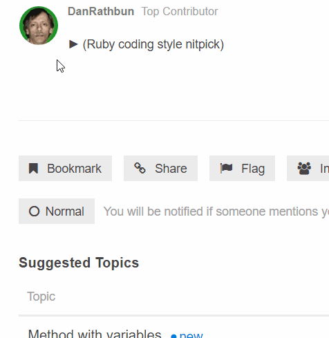The height and width of the screenshot is (338, 329).
Task: Click the bookmark icon
Action: tap(33, 168)
